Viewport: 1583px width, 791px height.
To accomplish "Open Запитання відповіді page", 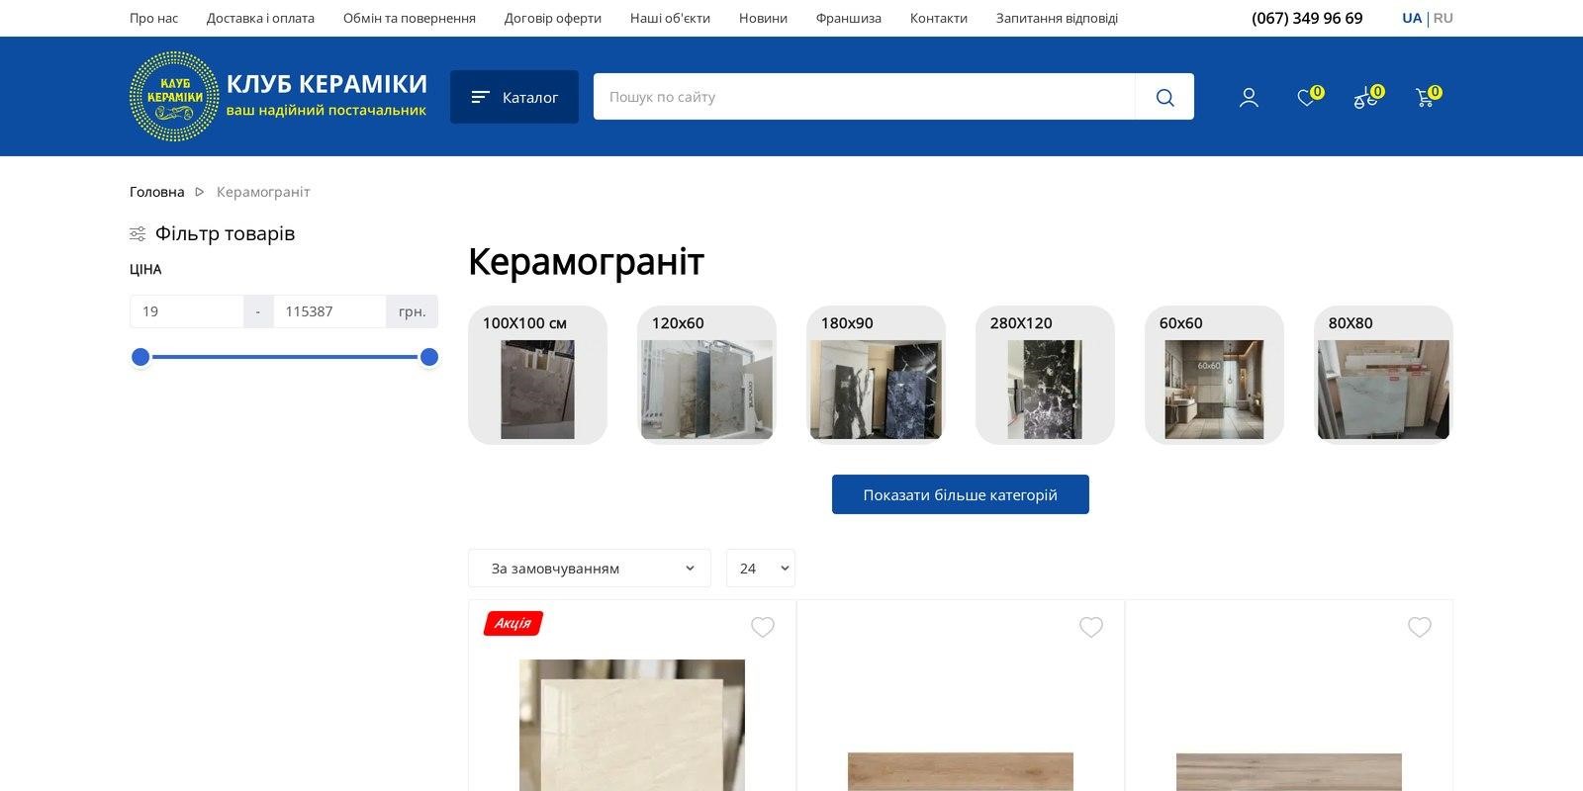I will coord(1057,18).
